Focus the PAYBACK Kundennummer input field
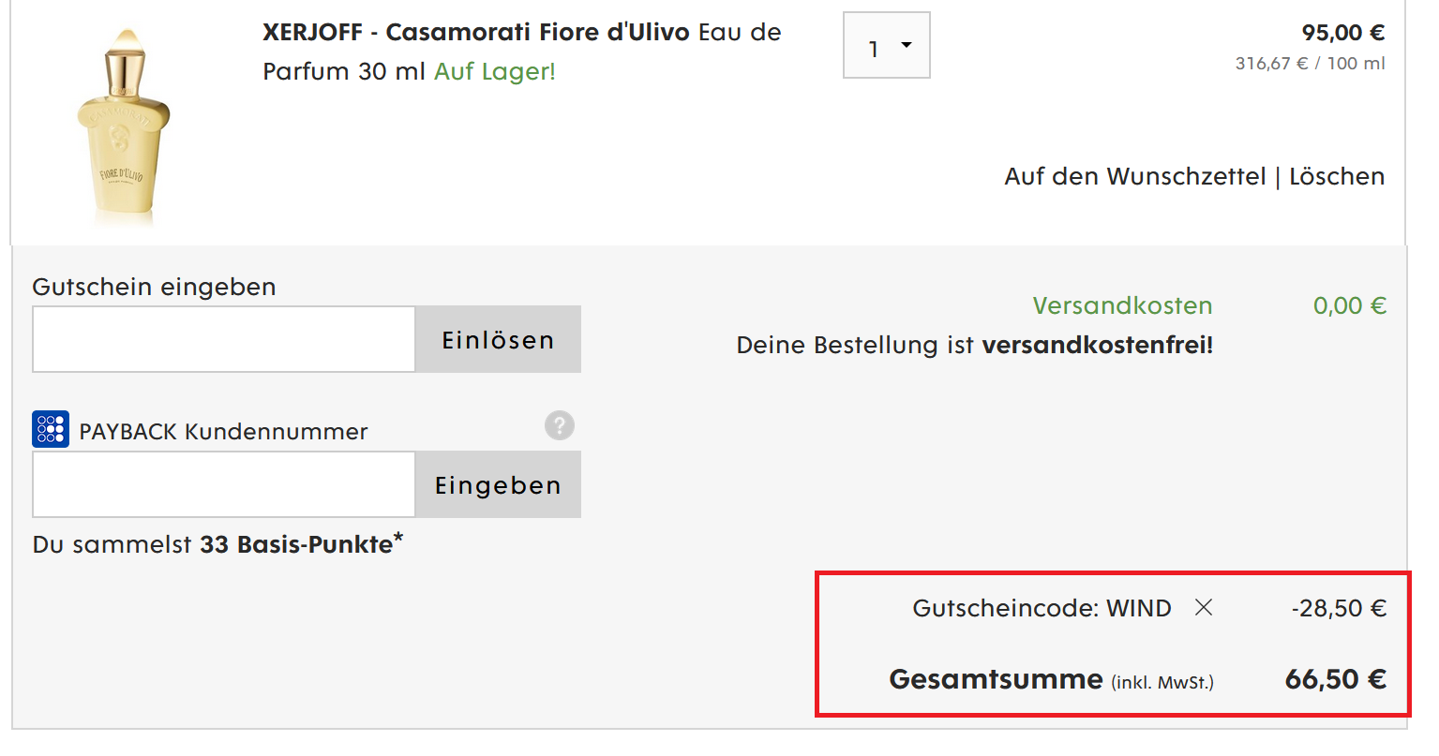 click(224, 484)
